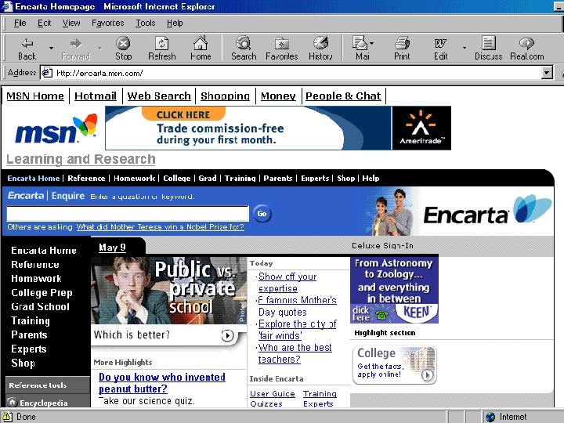Select Homework in the black nav bar
The image size is (564, 423).
pyautogui.click(x=134, y=179)
